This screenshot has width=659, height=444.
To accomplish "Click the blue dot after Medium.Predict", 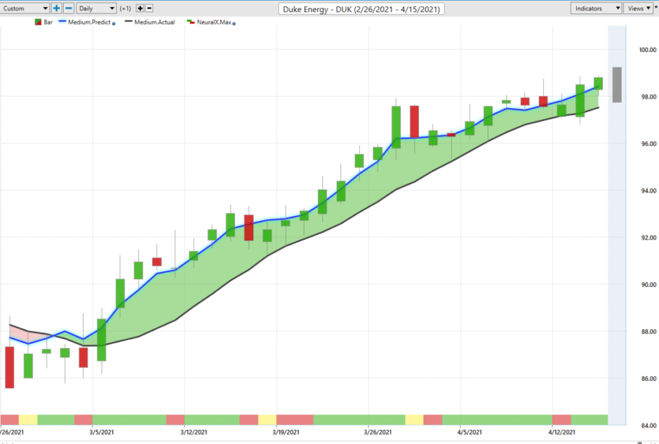I will [x=114, y=24].
